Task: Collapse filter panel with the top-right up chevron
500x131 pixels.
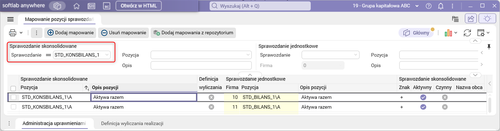Action: click(475, 41)
